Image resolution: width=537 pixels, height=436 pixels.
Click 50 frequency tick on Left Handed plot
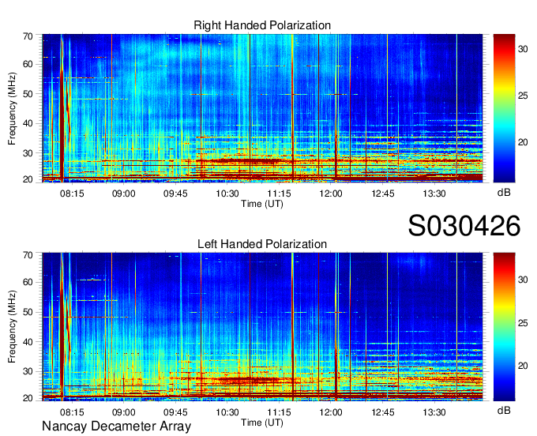click(x=28, y=312)
